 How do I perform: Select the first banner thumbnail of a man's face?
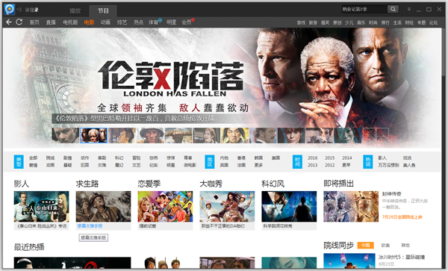(x=66, y=135)
